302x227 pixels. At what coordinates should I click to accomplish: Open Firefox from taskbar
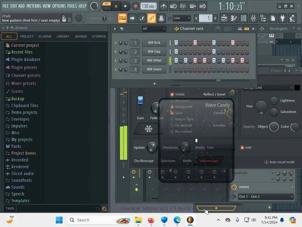click(151, 220)
